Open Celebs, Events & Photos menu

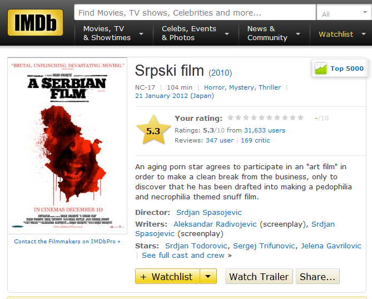tap(196, 33)
